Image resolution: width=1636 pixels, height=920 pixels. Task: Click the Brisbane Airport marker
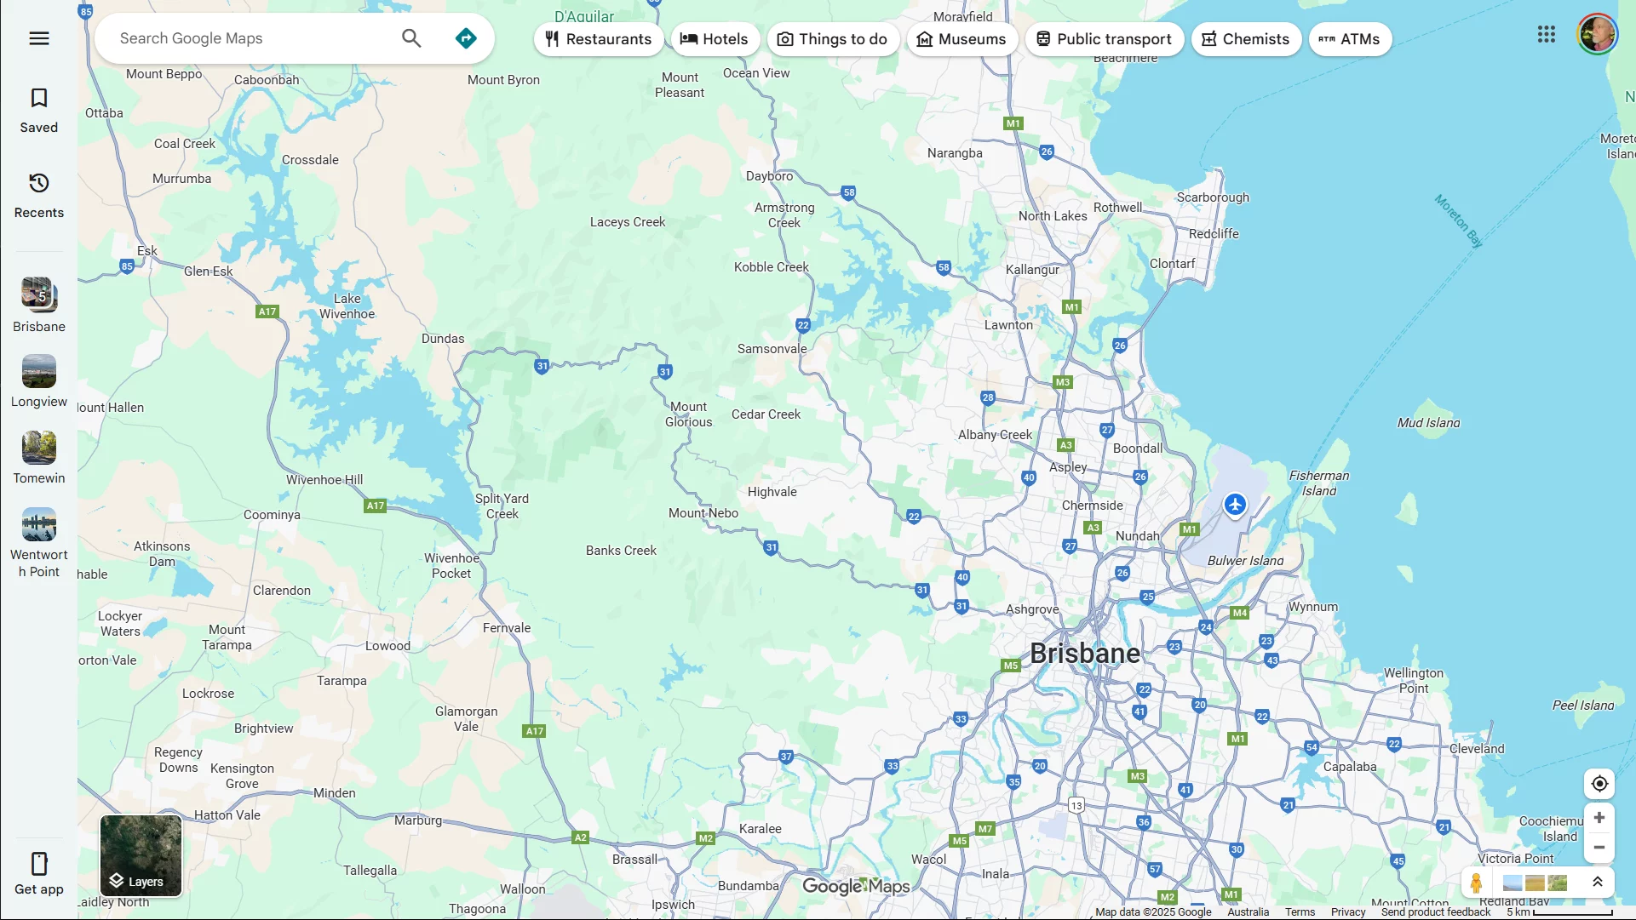tap(1235, 505)
